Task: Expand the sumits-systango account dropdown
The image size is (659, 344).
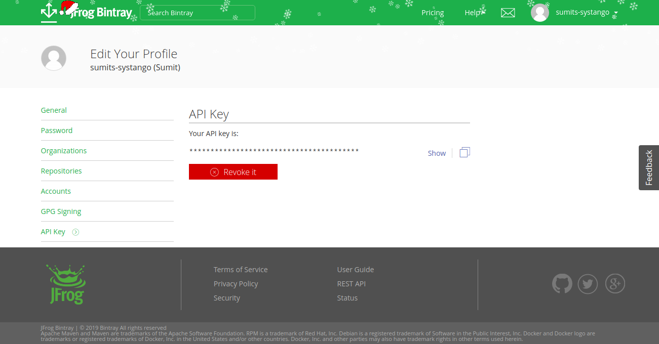Action: click(x=587, y=13)
